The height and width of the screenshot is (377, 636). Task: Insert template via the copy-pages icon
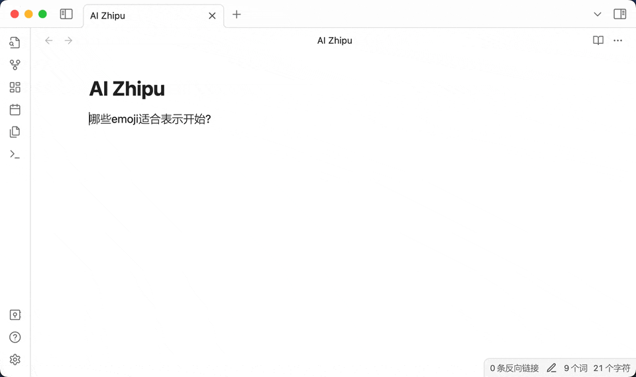click(x=15, y=132)
